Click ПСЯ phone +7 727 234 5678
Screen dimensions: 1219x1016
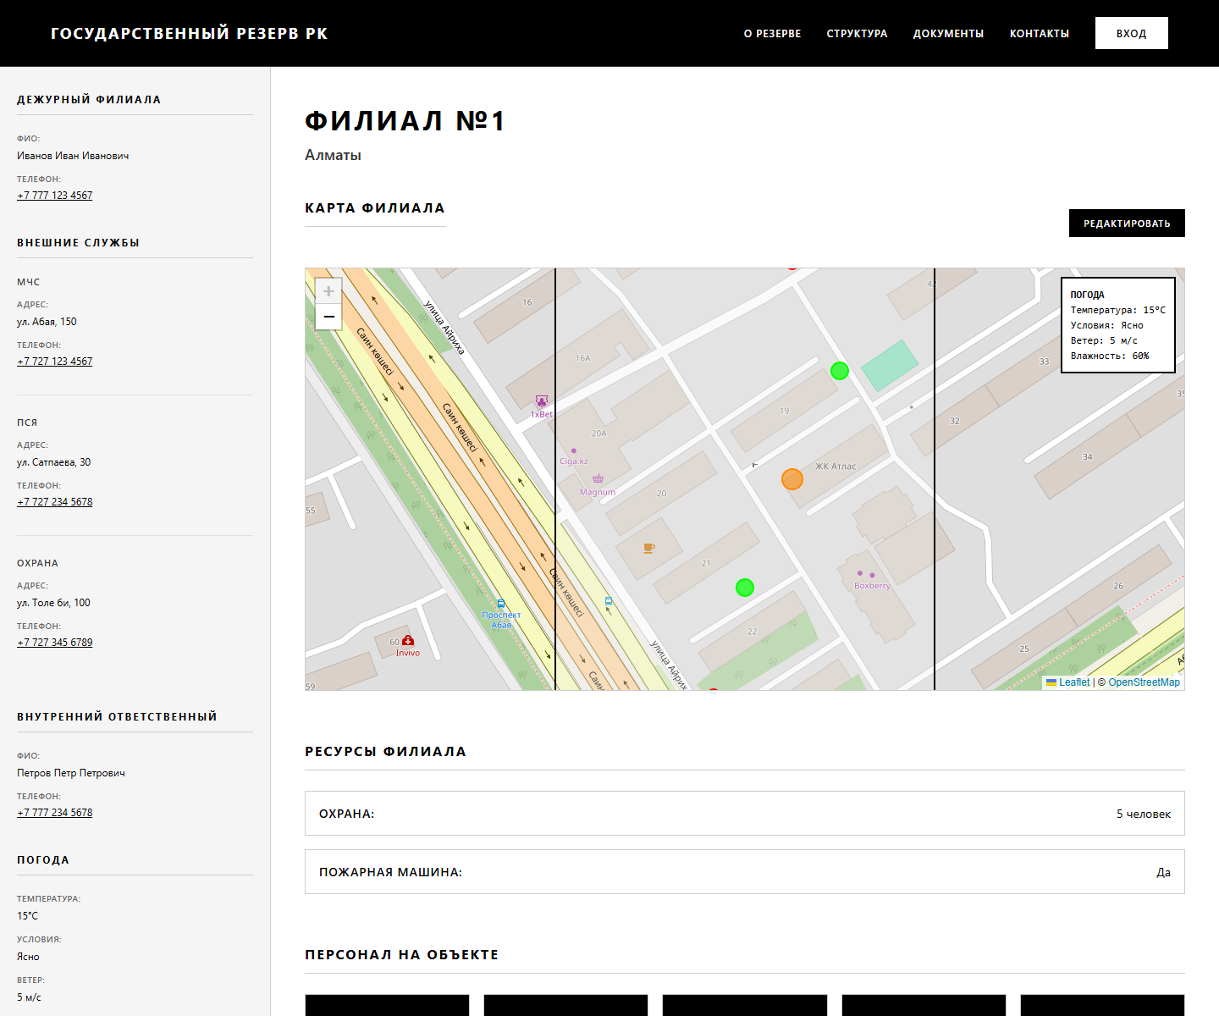click(x=55, y=502)
